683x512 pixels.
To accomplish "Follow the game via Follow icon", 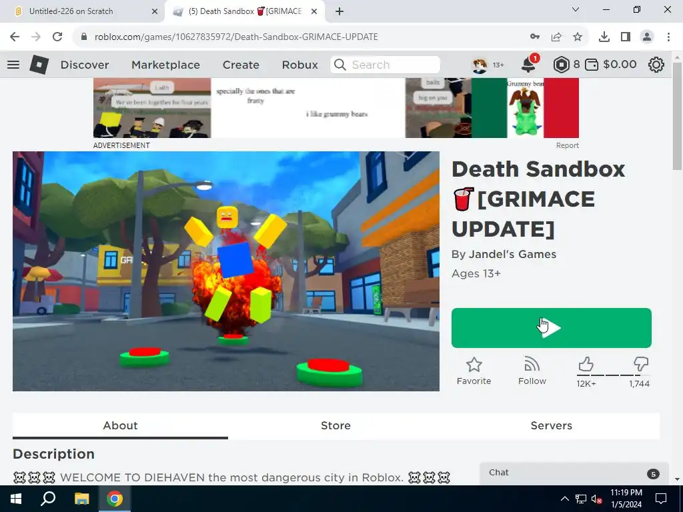I will [x=532, y=371].
